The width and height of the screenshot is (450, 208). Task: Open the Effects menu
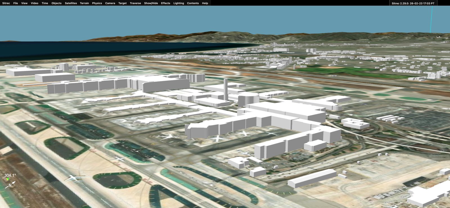coord(166,3)
